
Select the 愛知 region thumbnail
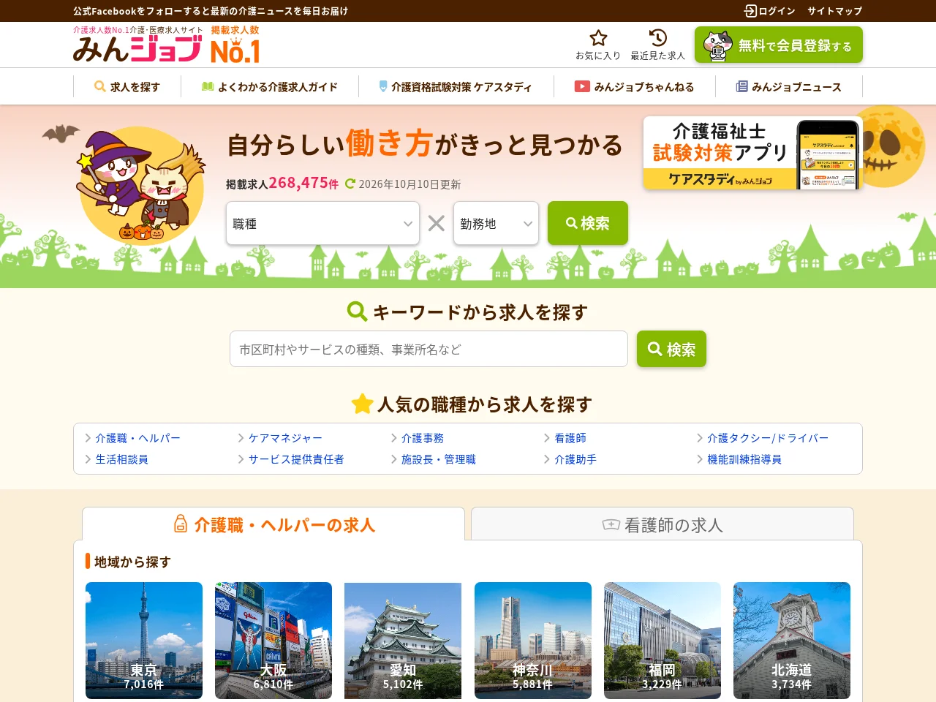(x=403, y=641)
